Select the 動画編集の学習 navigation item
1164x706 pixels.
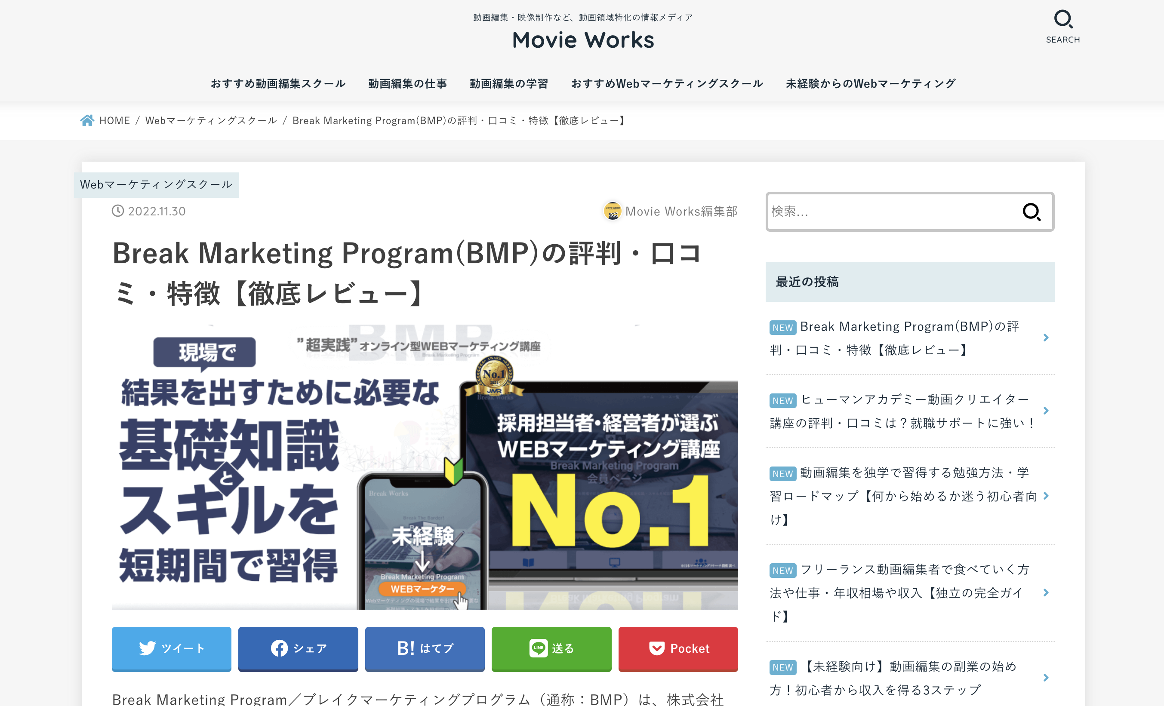click(509, 83)
